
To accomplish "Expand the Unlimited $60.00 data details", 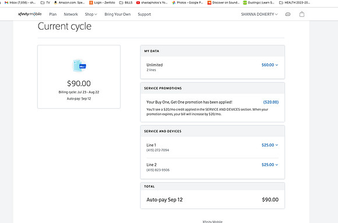I will (x=270, y=65).
